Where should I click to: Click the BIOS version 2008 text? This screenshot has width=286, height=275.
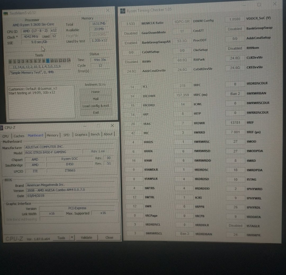[56, 190]
